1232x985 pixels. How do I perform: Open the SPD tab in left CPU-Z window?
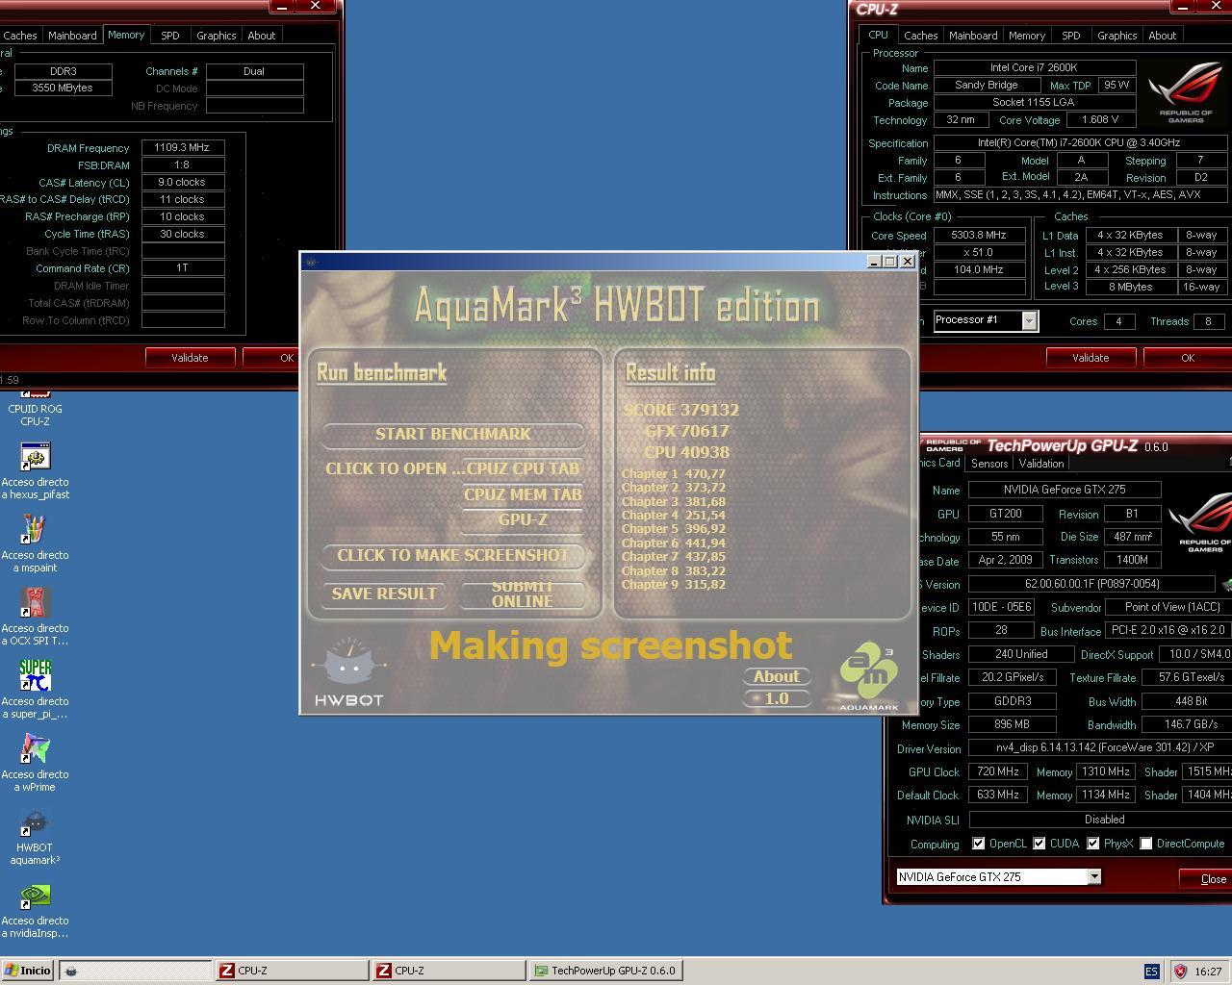point(170,36)
